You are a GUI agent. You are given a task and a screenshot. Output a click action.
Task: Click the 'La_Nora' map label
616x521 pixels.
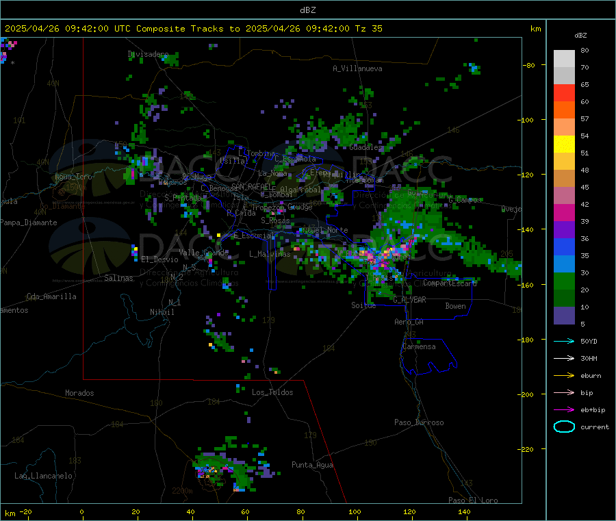(272, 173)
